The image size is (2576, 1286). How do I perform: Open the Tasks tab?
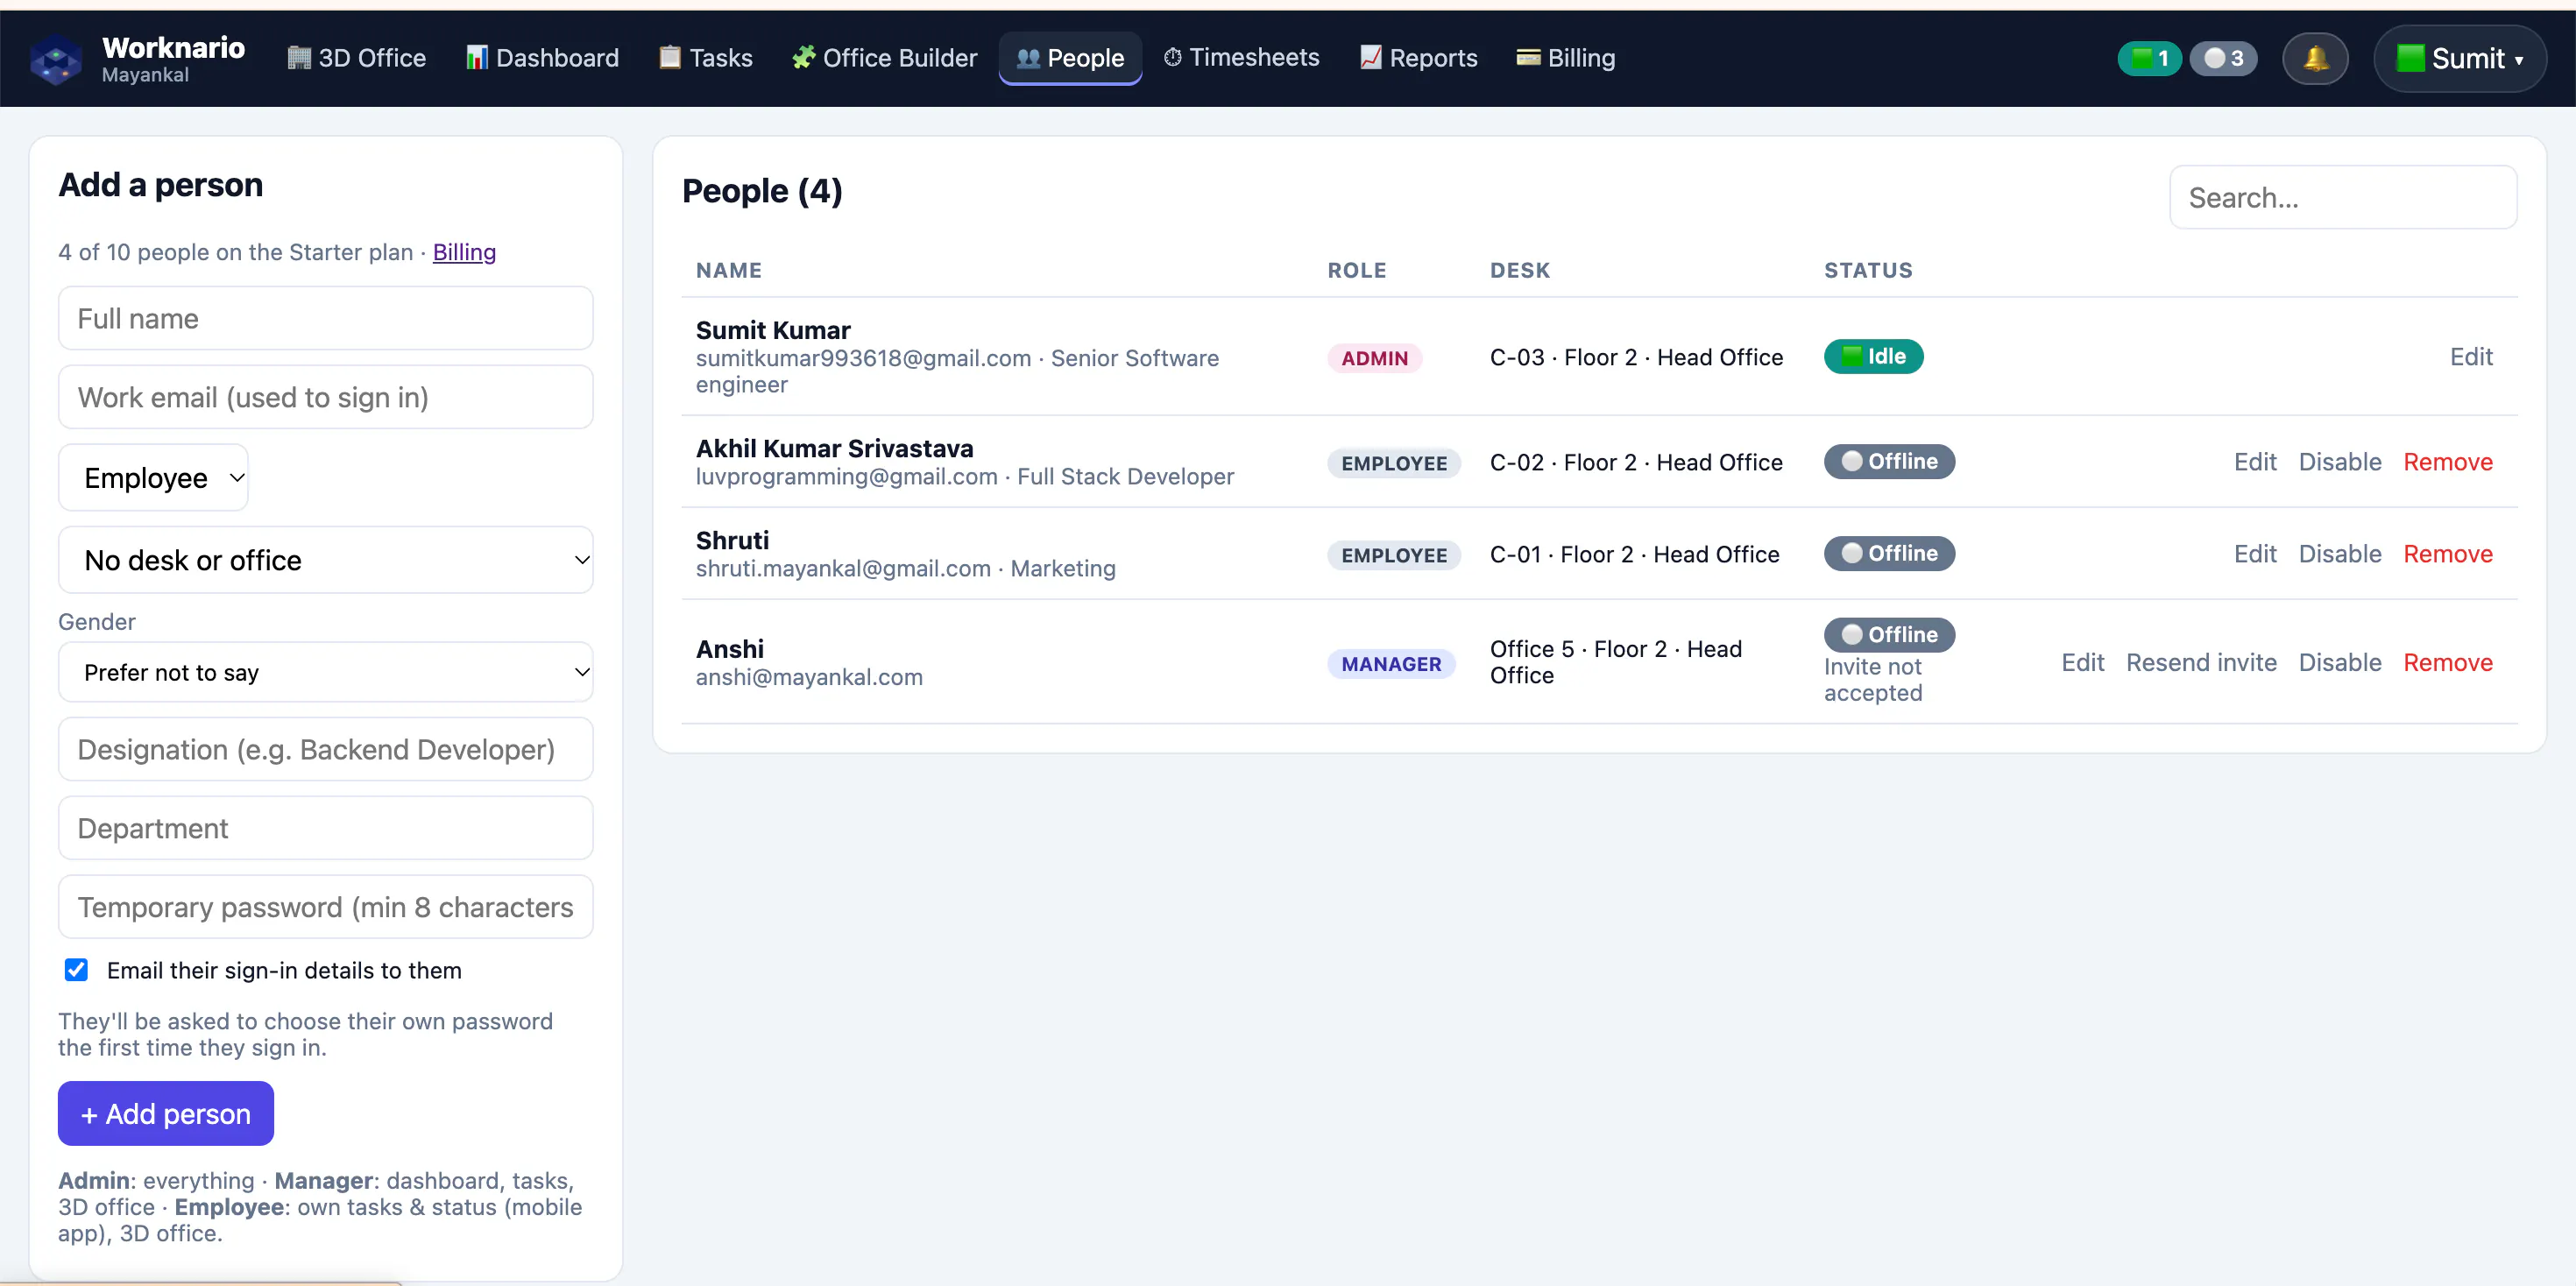click(x=706, y=58)
